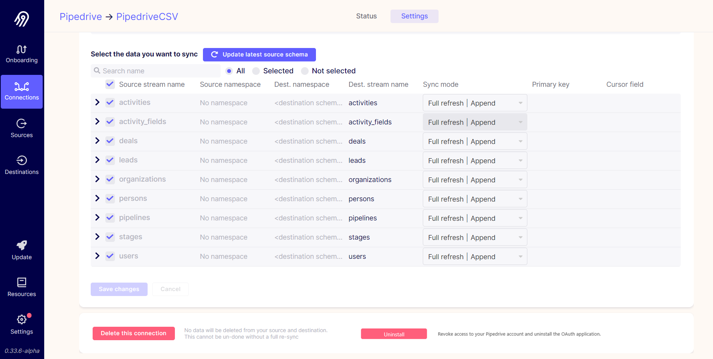Select the All filter radio button
713x359 pixels.
[x=229, y=71]
